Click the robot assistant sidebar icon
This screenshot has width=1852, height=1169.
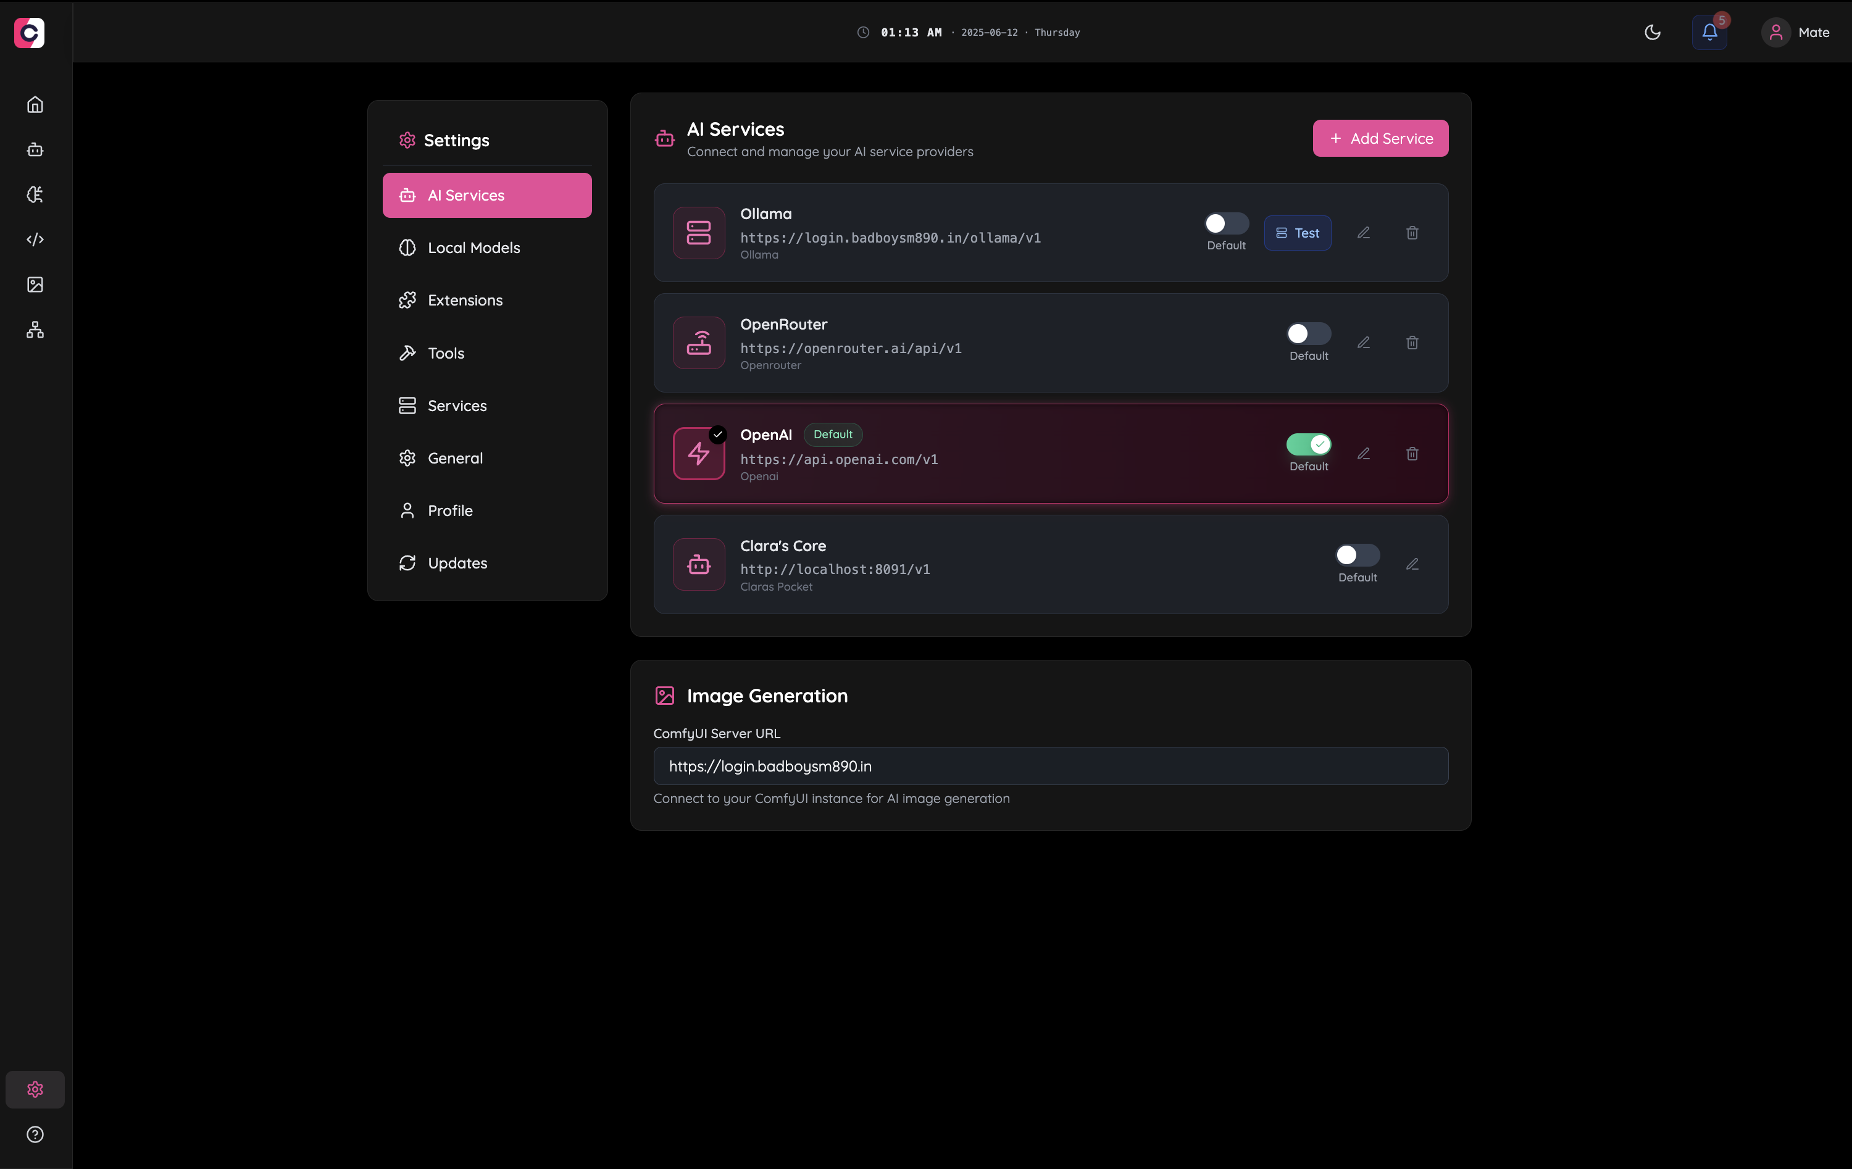point(35,149)
